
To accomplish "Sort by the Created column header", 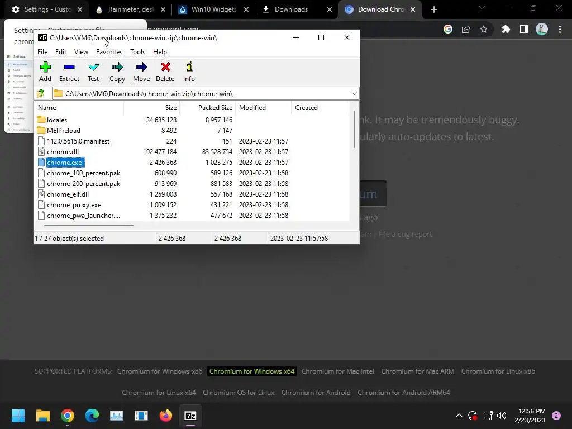I will [x=319, y=108].
